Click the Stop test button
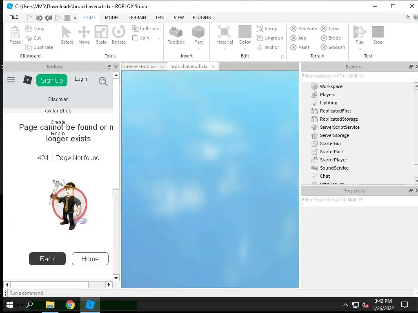418x313 pixels. pyautogui.click(x=378, y=35)
